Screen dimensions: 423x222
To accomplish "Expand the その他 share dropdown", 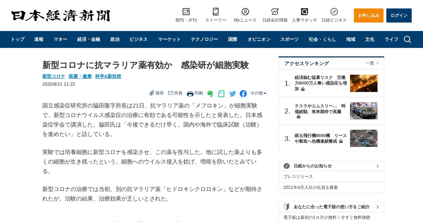I will (258, 93).
